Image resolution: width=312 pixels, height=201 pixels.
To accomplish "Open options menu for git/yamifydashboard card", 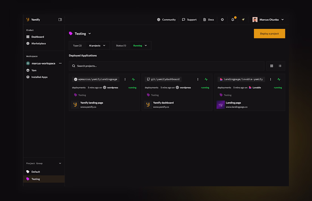I will (198, 79).
